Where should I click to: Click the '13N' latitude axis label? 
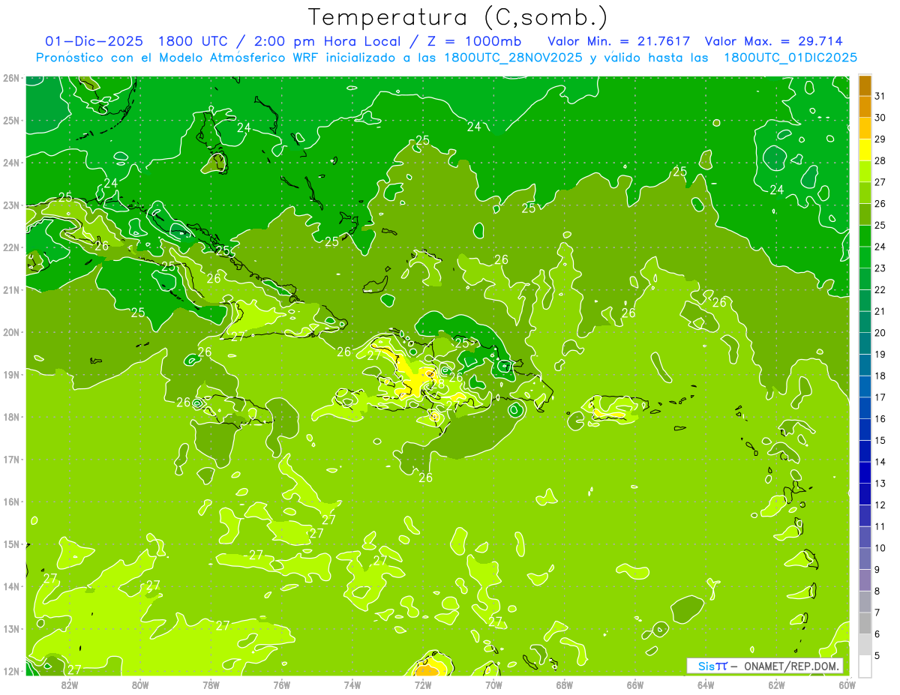pos(10,629)
